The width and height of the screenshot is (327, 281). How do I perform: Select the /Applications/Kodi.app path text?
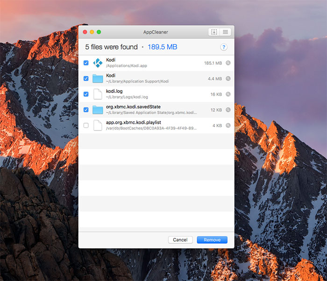(127, 66)
